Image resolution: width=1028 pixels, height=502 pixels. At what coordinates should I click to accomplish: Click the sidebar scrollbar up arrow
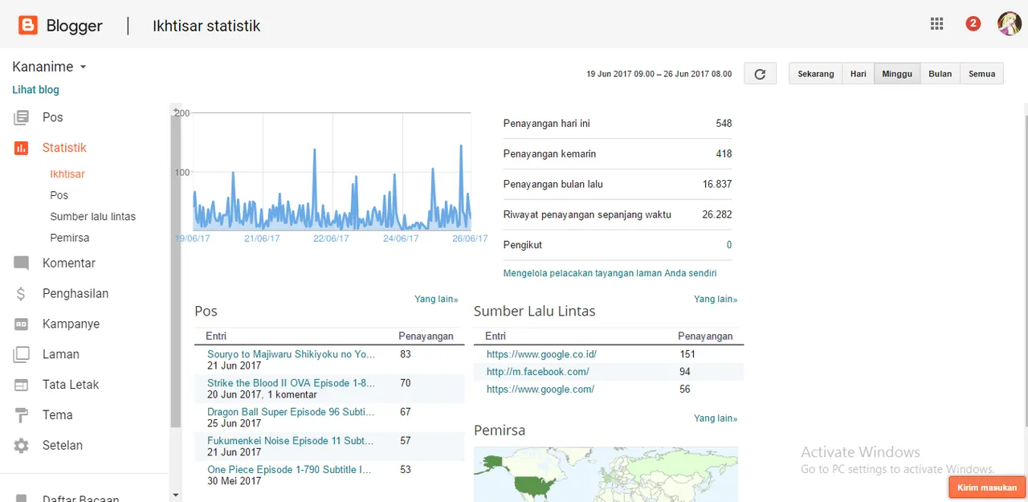click(x=175, y=108)
